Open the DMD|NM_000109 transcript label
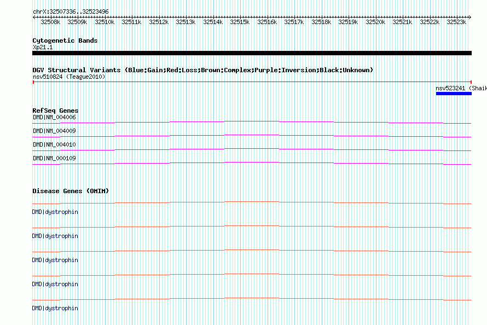Screen dimensions: 487x325 (x=54, y=158)
